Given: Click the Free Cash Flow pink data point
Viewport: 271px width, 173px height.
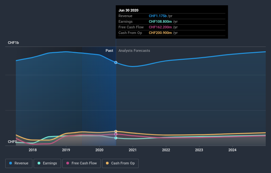Looking at the screenshot, I should (x=116, y=134).
